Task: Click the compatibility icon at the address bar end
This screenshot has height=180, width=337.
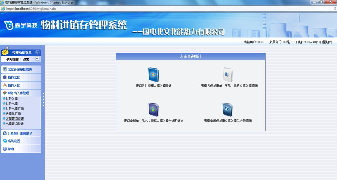Action: [335, 9]
